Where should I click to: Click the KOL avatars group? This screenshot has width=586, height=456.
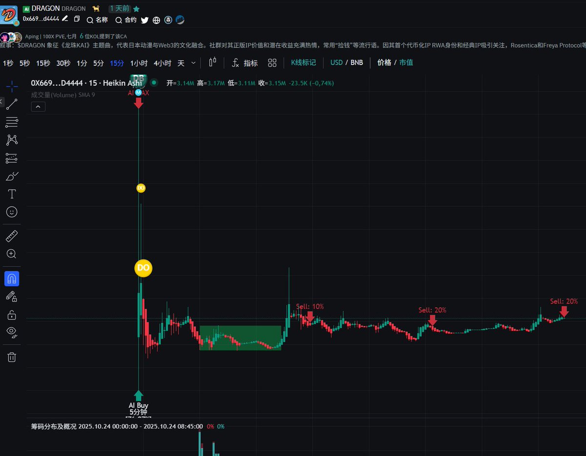pyautogui.click(x=11, y=37)
